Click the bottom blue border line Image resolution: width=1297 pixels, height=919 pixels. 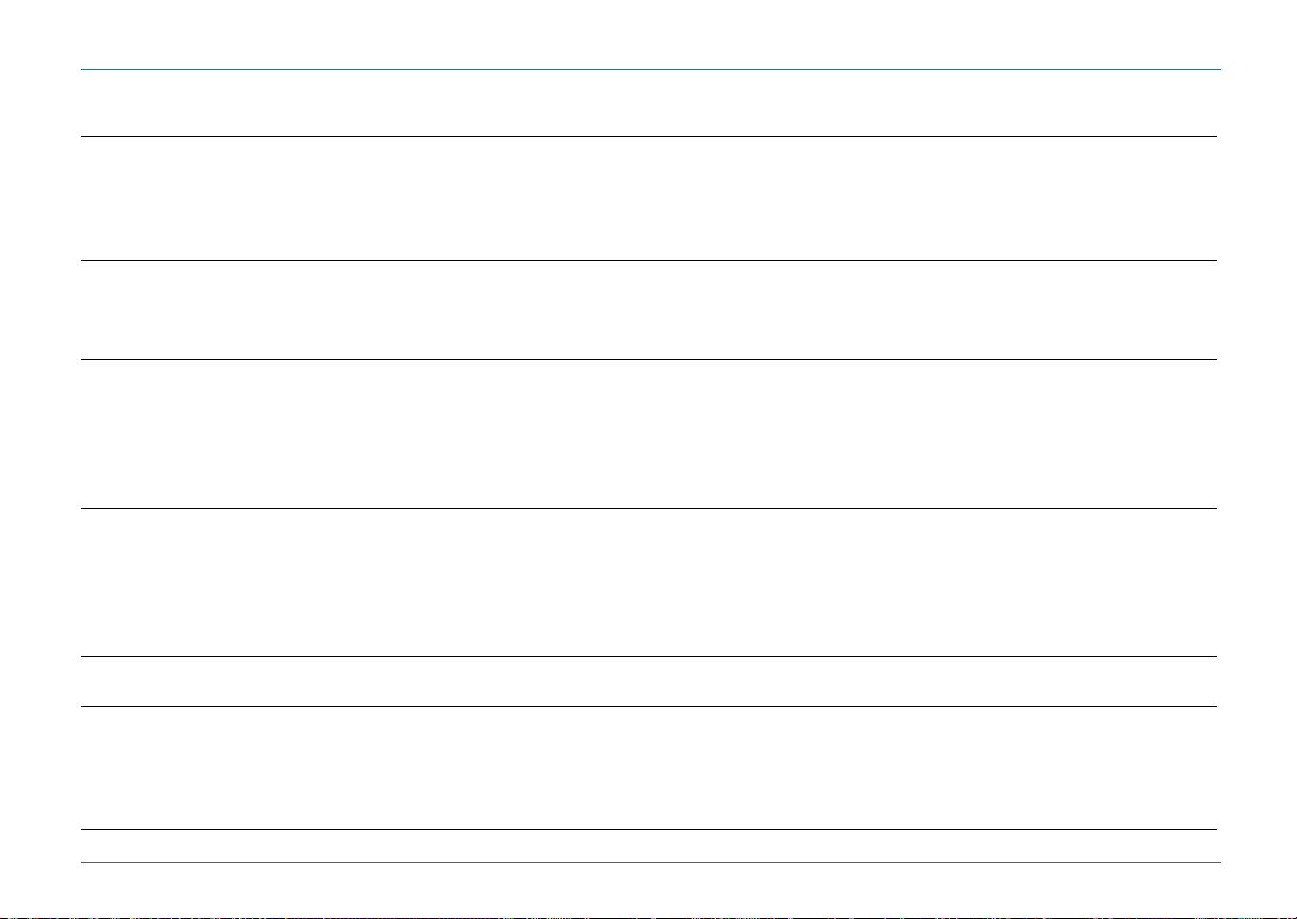coord(650,863)
